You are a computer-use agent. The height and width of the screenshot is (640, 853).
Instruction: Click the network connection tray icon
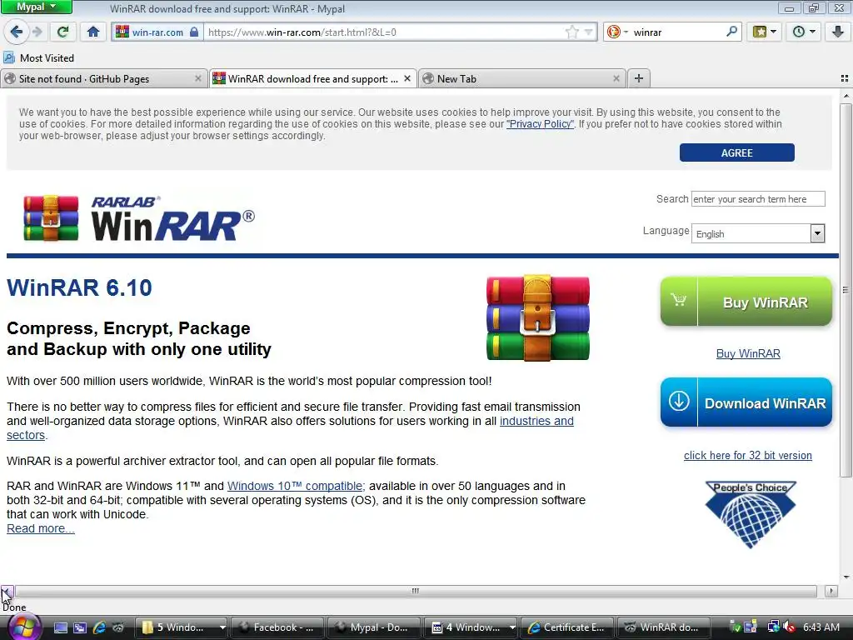coord(773,627)
